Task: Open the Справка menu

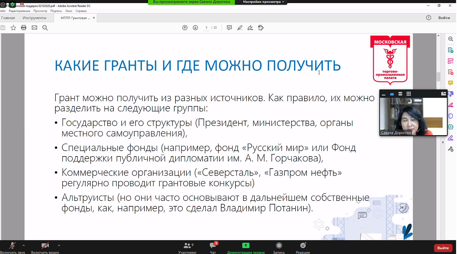Action: tap(81, 11)
